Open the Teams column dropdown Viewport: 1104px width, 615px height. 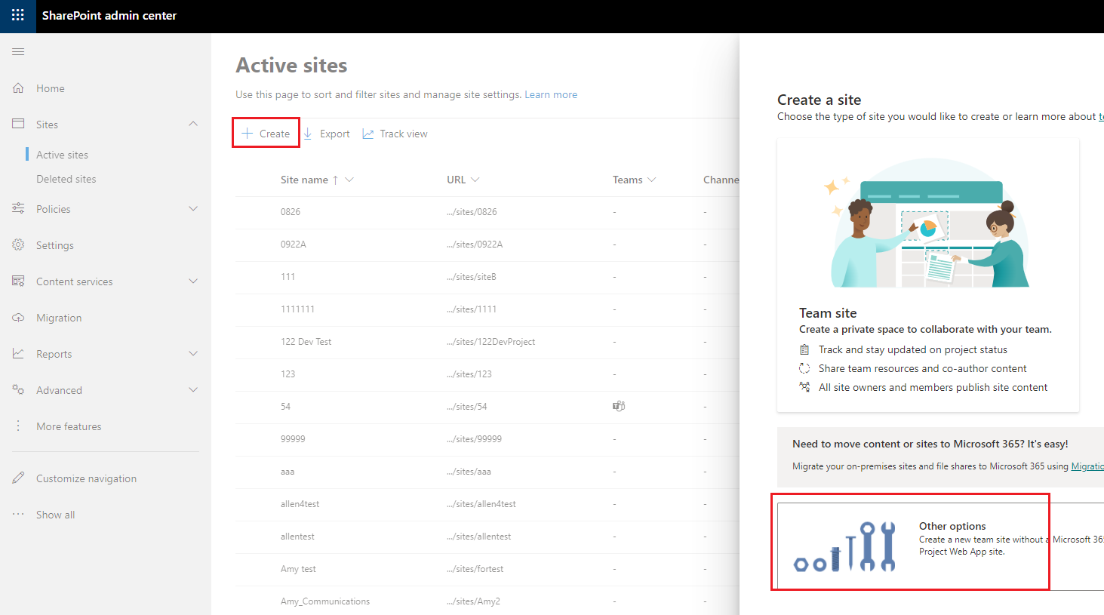pyautogui.click(x=652, y=180)
